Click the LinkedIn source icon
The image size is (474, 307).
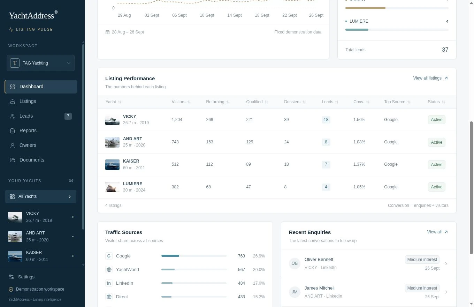coord(109,283)
